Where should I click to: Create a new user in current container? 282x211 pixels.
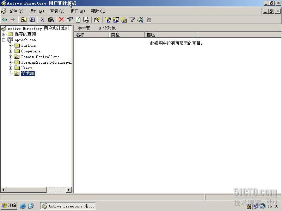[x=108, y=20]
